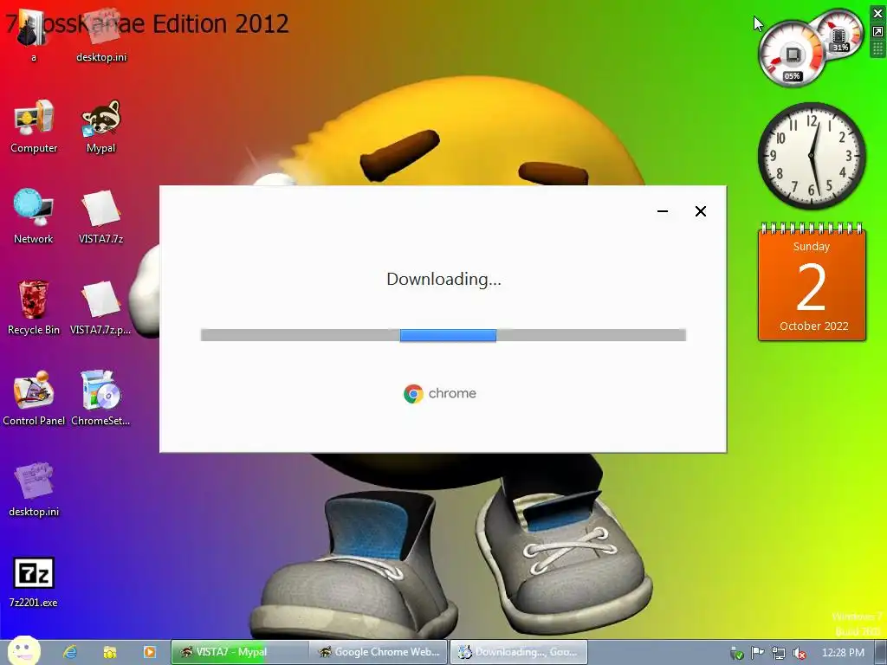Click the memory usage gauge 31%
This screenshot has height=665, width=887.
tap(838, 34)
